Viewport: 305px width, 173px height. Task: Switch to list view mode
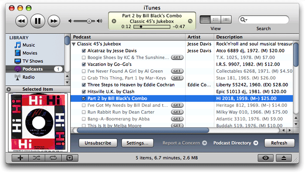205,20
